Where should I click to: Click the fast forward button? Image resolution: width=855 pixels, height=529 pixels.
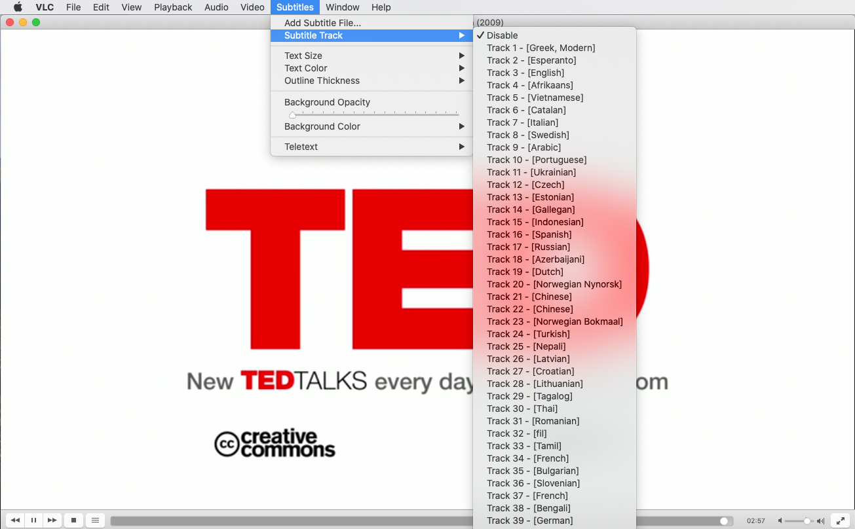pyautogui.click(x=52, y=520)
